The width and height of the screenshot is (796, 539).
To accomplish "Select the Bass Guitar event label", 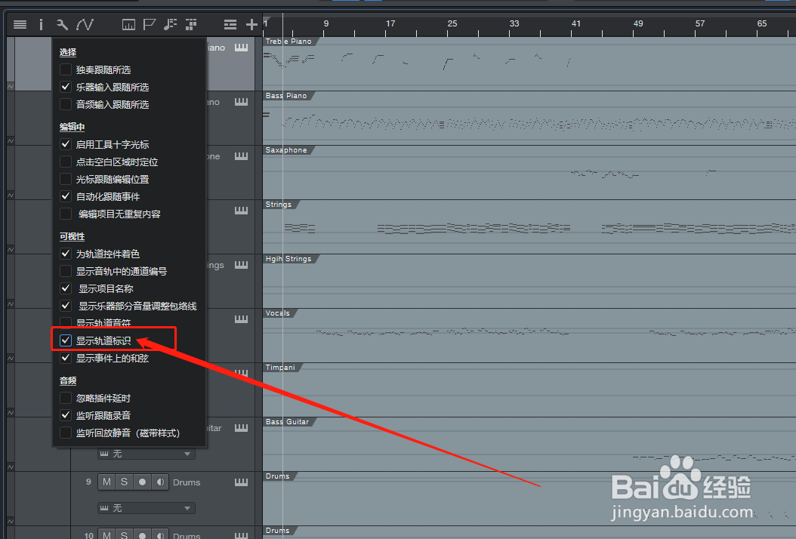I will pos(287,421).
